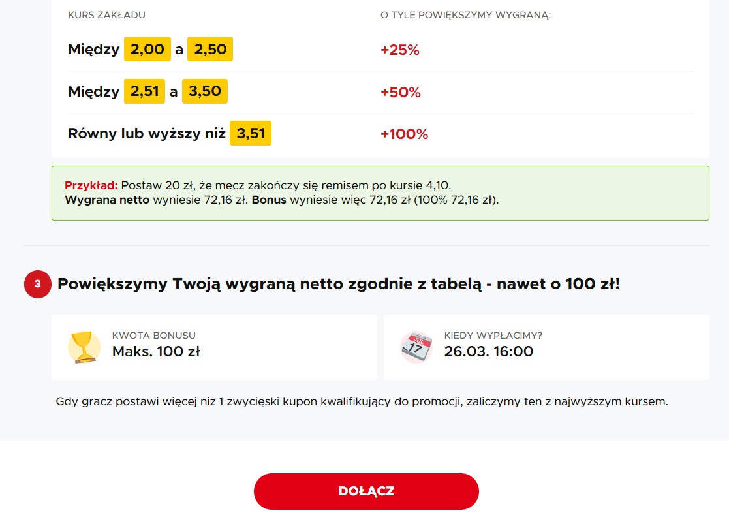The image size is (729, 515).
Task: Click the KURS ZAKŁADU column header
Action: [106, 14]
